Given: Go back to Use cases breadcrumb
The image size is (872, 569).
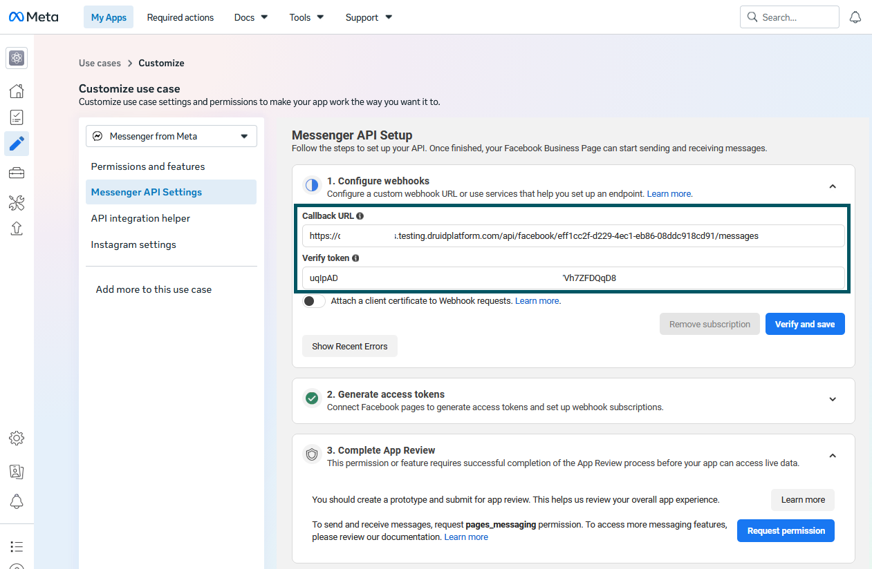Looking at the screenshot, I should click(x=100, y=63).
